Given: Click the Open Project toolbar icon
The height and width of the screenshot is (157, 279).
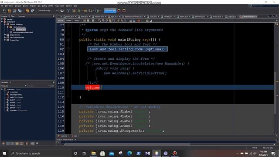Looking at the screenshot, I should (14, 11).
